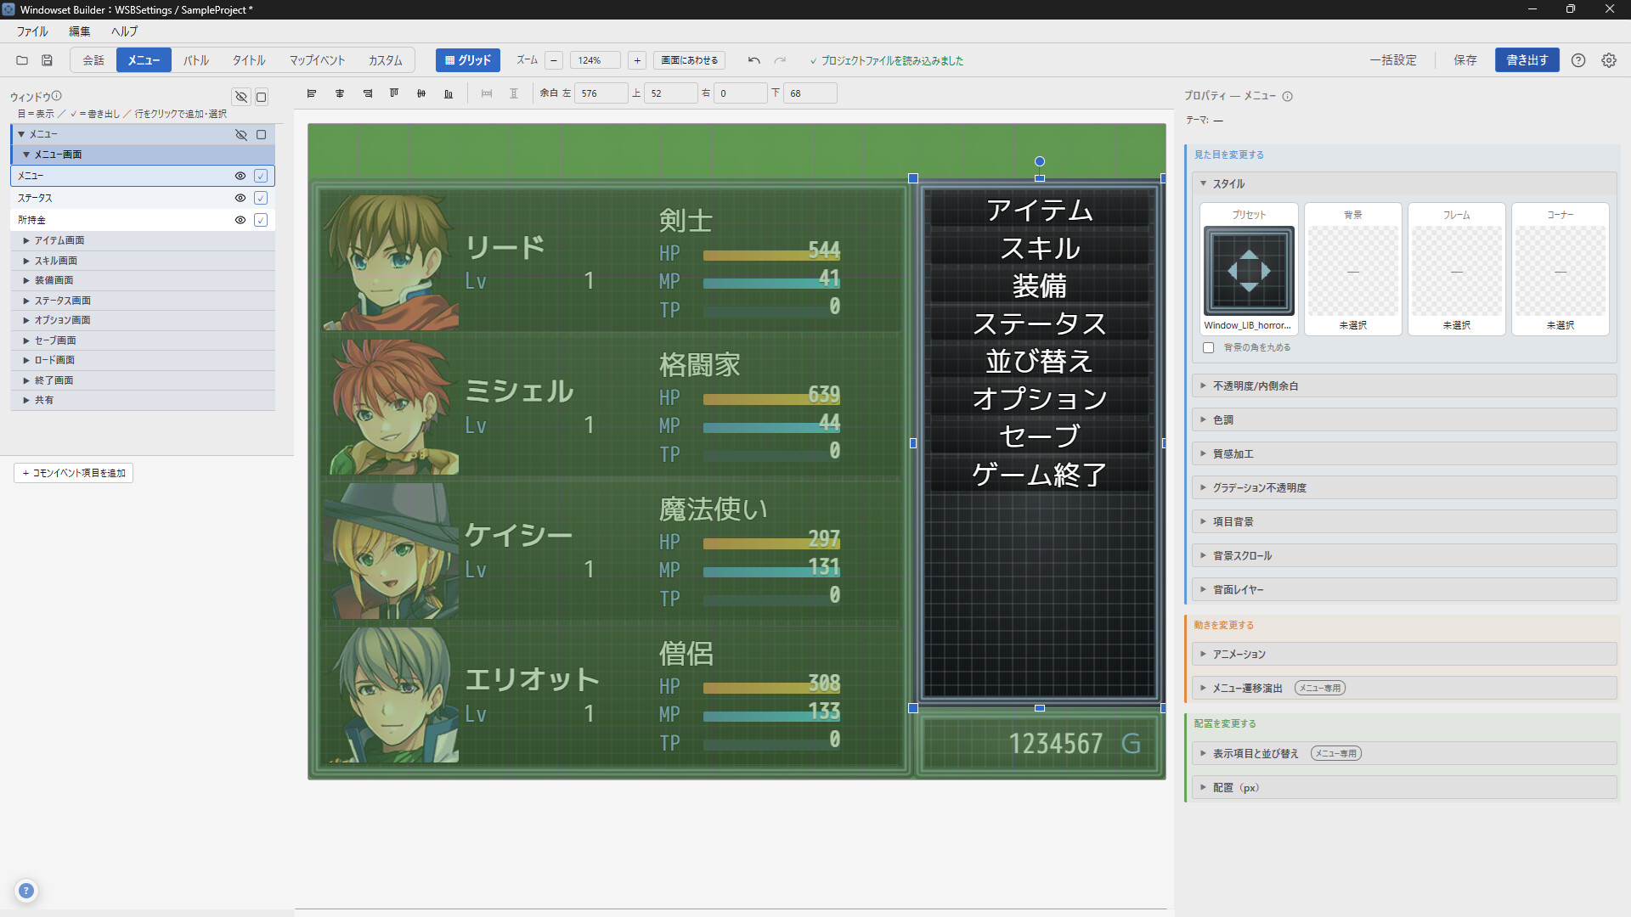Image resolution: width=1631 pixels, height=917 pixels.
Task: Switch to the バトル tab
Action: (x=196, y=60)
